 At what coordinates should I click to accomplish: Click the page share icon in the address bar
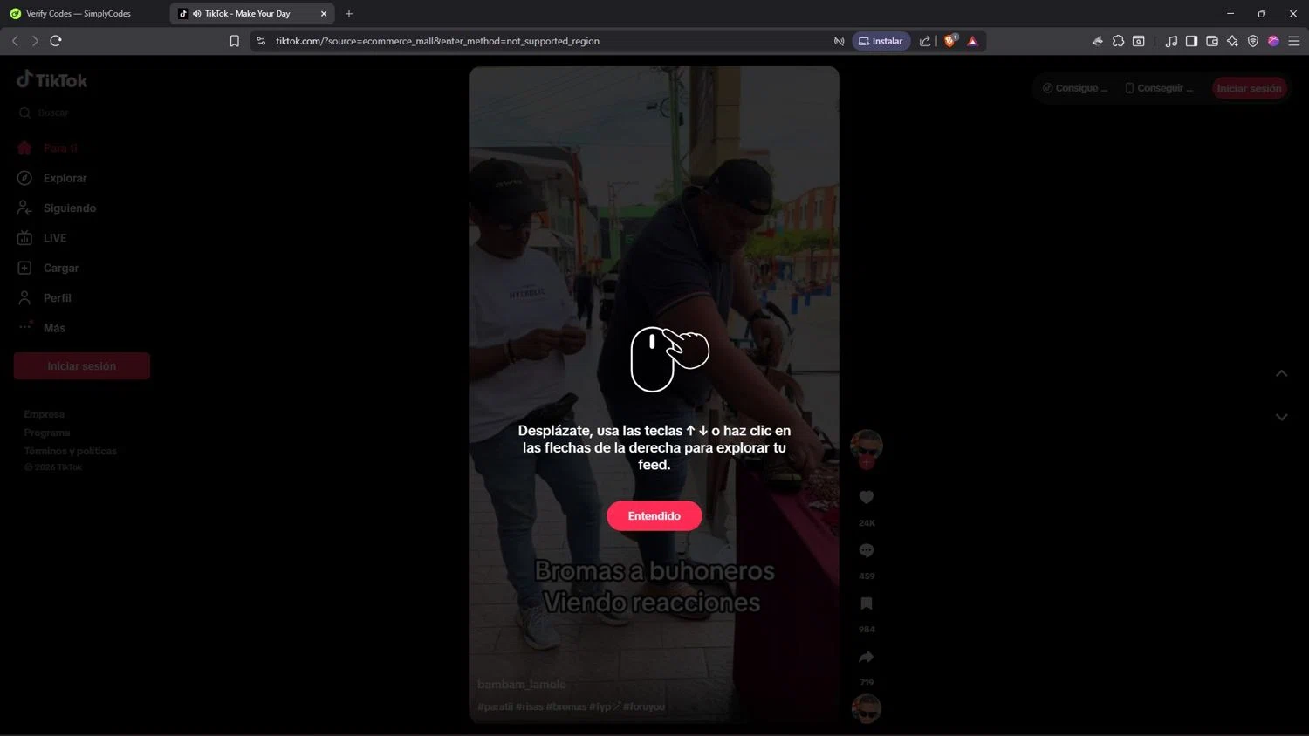925,41
